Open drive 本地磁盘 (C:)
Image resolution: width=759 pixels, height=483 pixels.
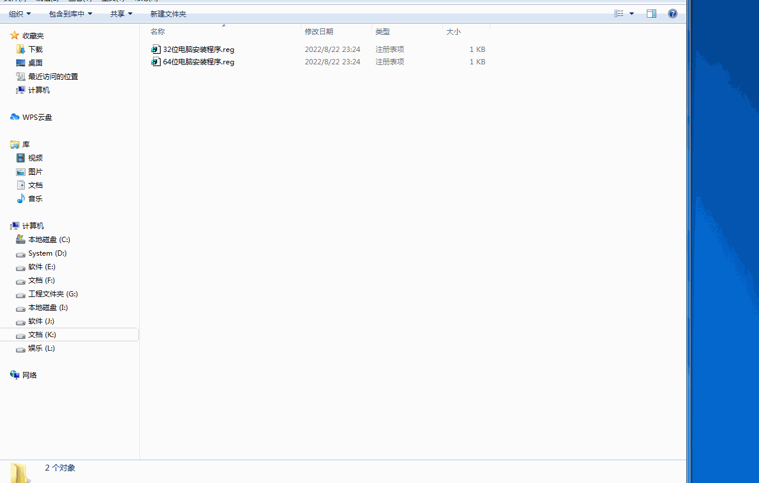(x=43, y=239)
